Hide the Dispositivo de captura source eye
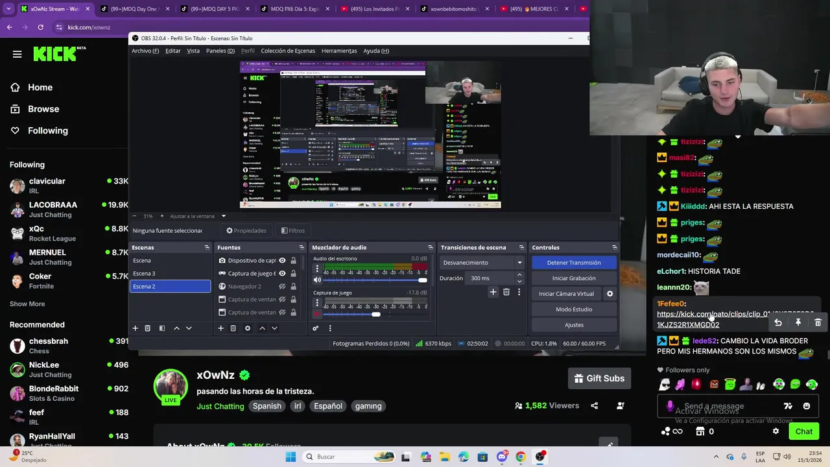The image size is (830, 467). [282, 261]
